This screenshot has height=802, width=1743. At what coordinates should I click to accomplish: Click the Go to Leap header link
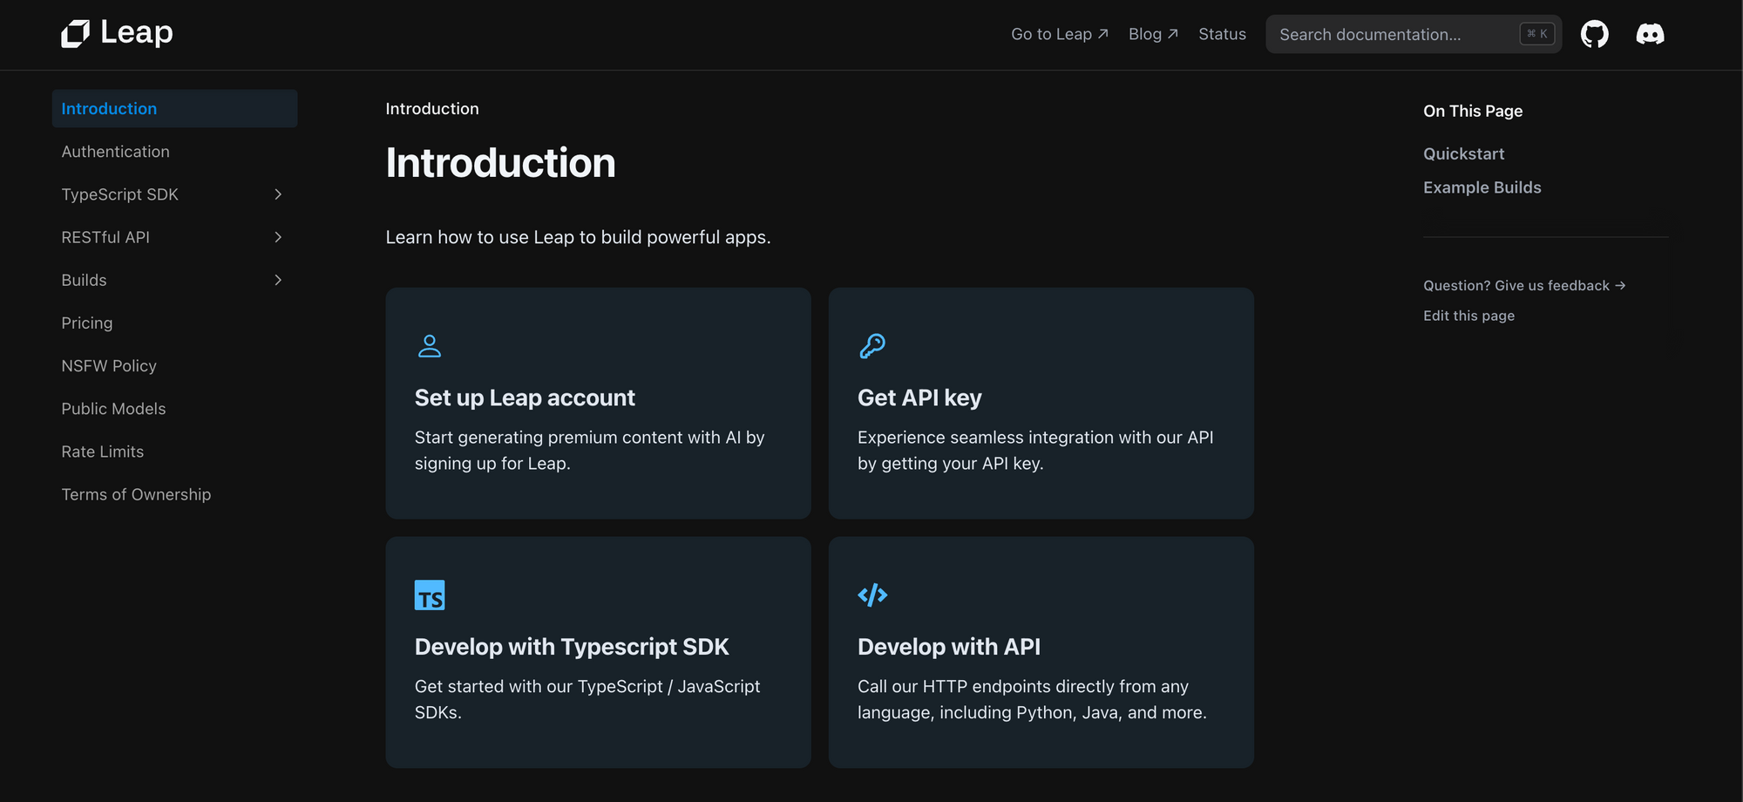pos(1059,34)
